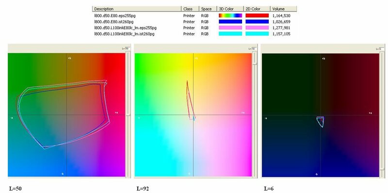
Task: Open blue 3D Color swatch for E80.ist260pg
Action: [x=230, y=22]
